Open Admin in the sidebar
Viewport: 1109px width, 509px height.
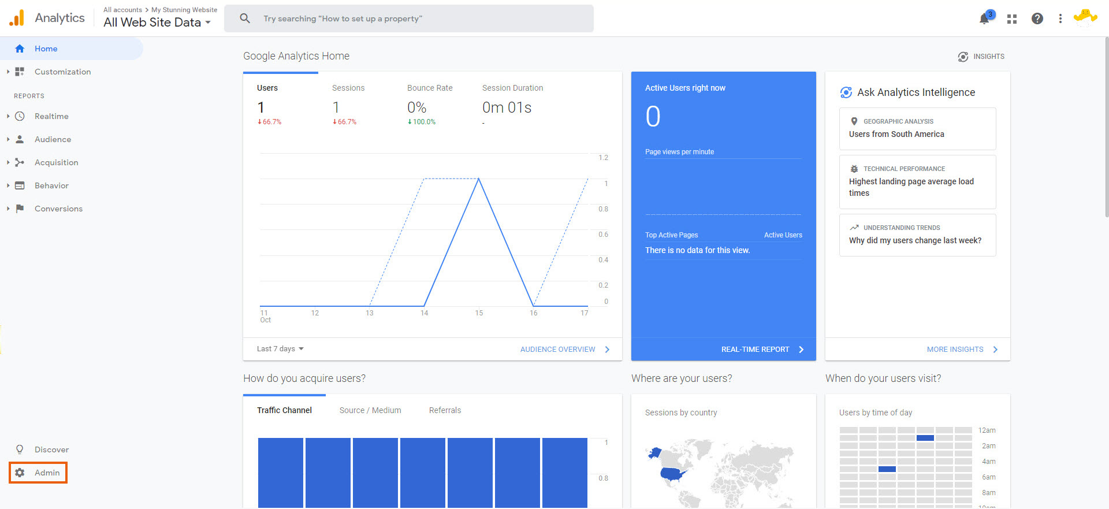click(38, 473)
